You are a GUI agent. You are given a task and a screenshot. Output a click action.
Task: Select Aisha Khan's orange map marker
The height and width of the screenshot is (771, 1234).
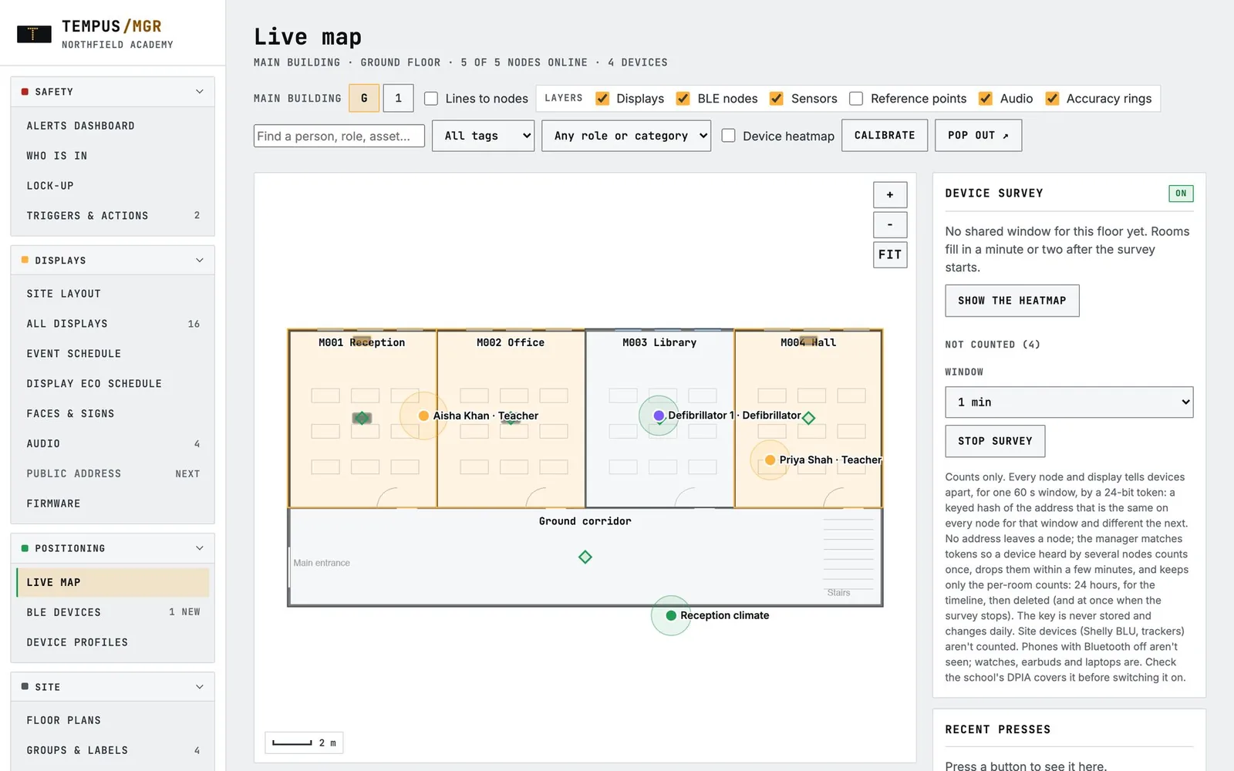point(423,416)
